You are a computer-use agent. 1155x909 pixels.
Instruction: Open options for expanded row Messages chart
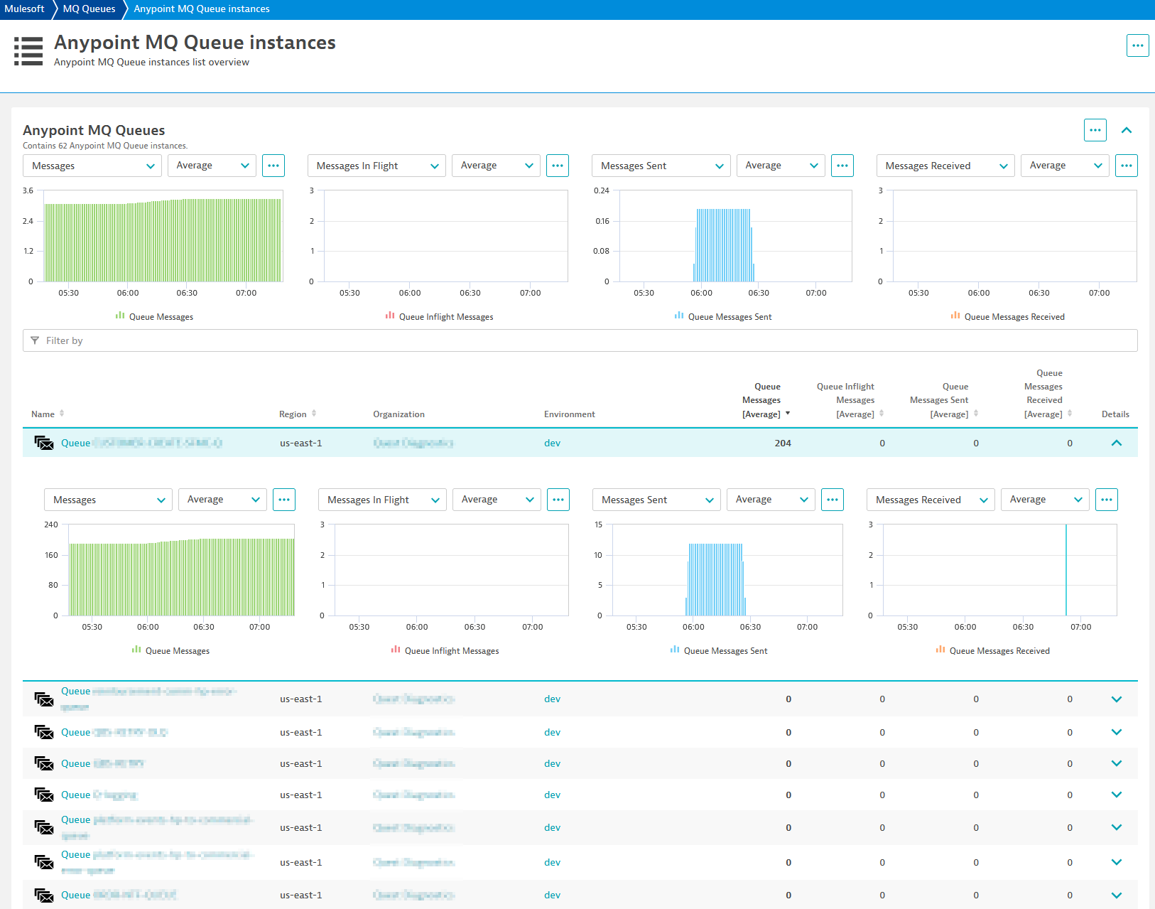pyautogui.click(x=284, y=500)
